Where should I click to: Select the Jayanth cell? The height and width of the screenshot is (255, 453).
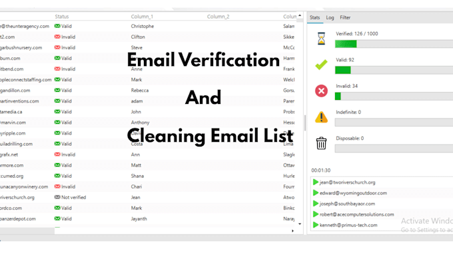tap(139, 219)
